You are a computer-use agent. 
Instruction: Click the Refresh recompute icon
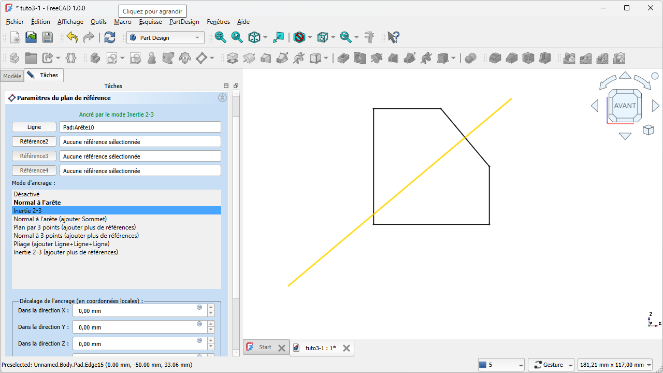tap(110, 37)
